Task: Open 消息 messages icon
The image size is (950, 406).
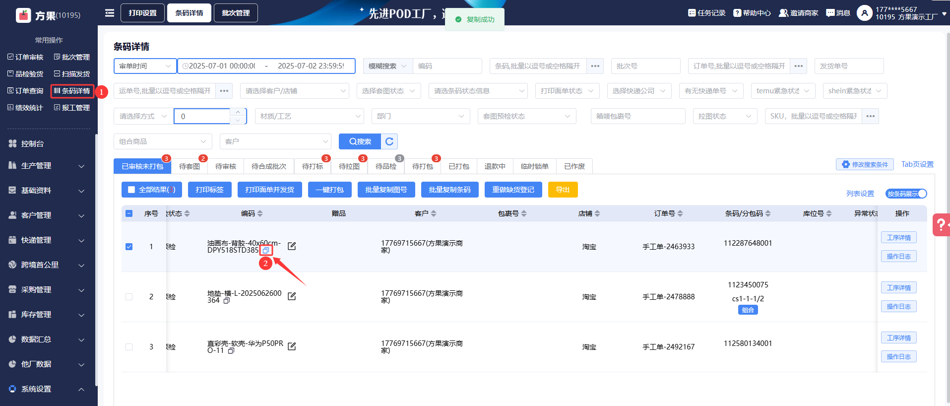Action: [x=838, y=13]
